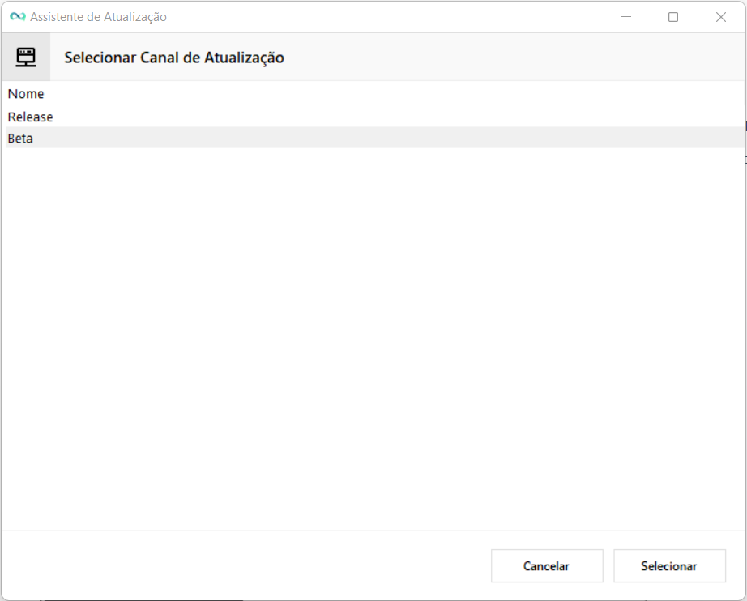
Task: Minimize the Assistente de Atualização window
Action: click(x=625, y=17)
